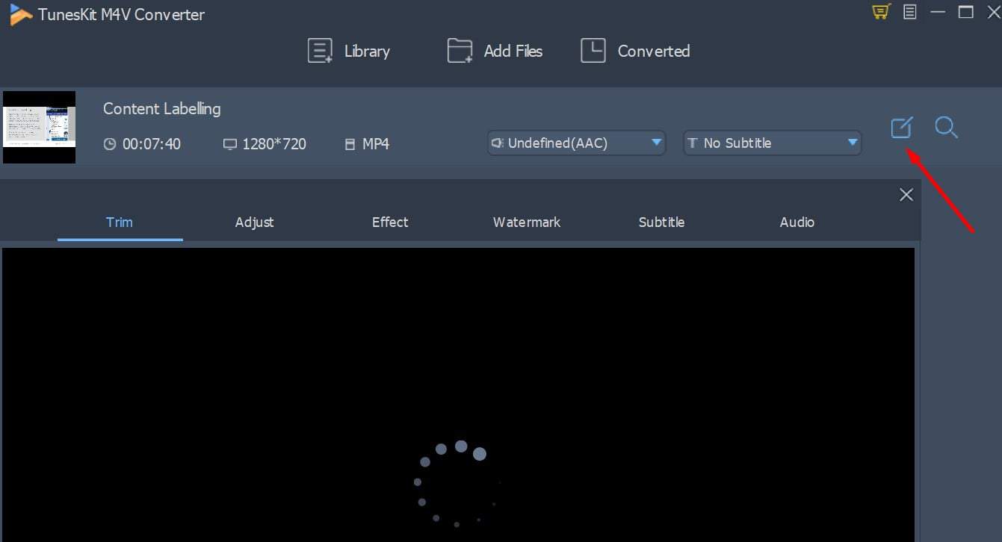Minimize the TunesKit window
1002x542 pixels.
pyautogui.click(x=938, y=12)
